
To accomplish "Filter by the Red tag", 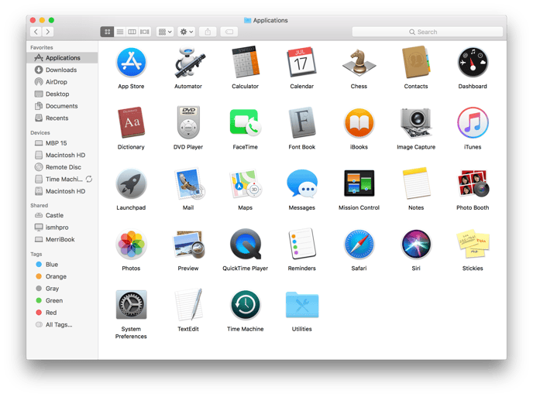I will [62, 313].
